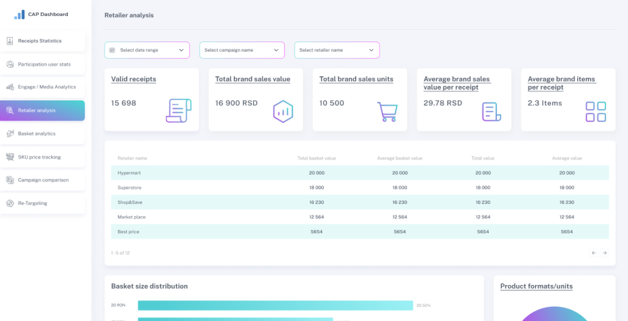Open Receipts Statistics in the sidebar
This screenshot has height=321, width=628.
pyautogui.click(x=40, y=41)
